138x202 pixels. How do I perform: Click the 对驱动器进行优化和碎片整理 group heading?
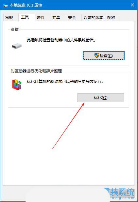coord(36,71)
